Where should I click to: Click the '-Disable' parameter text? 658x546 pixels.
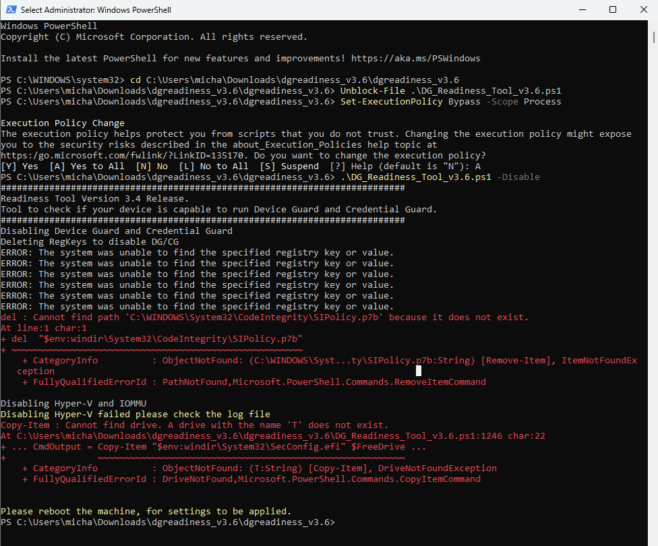(x=518, y=177)
